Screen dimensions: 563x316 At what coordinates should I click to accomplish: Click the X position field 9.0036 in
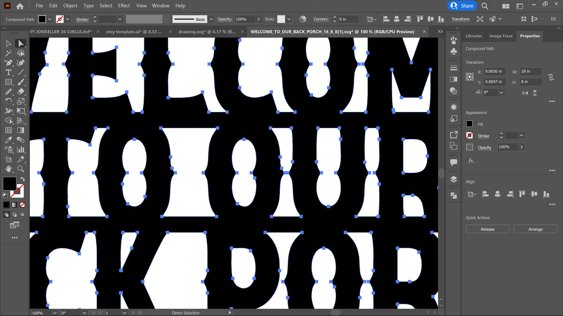click(494, 72)
